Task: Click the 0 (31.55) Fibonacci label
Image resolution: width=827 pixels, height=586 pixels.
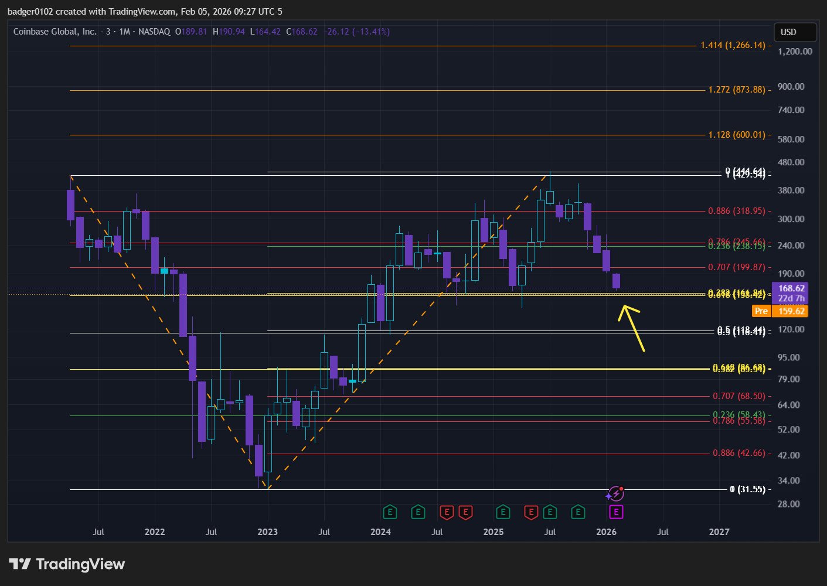Action: 748,489
